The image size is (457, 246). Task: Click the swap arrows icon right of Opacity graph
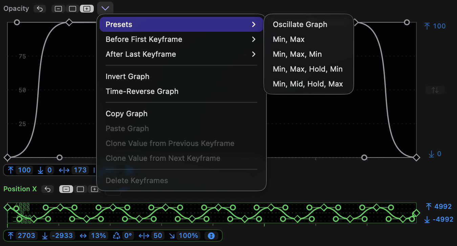point(435,90)
